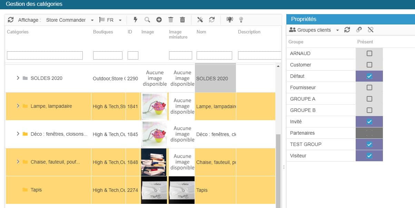This screenshot has height=208, width=415.
Task: Click the plus icon to add category
Action: point(159,20)
